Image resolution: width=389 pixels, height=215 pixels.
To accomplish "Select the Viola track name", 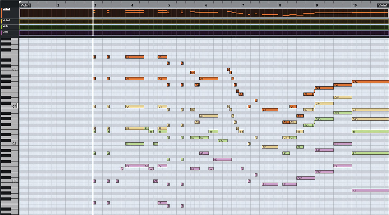I will [5, 26].
